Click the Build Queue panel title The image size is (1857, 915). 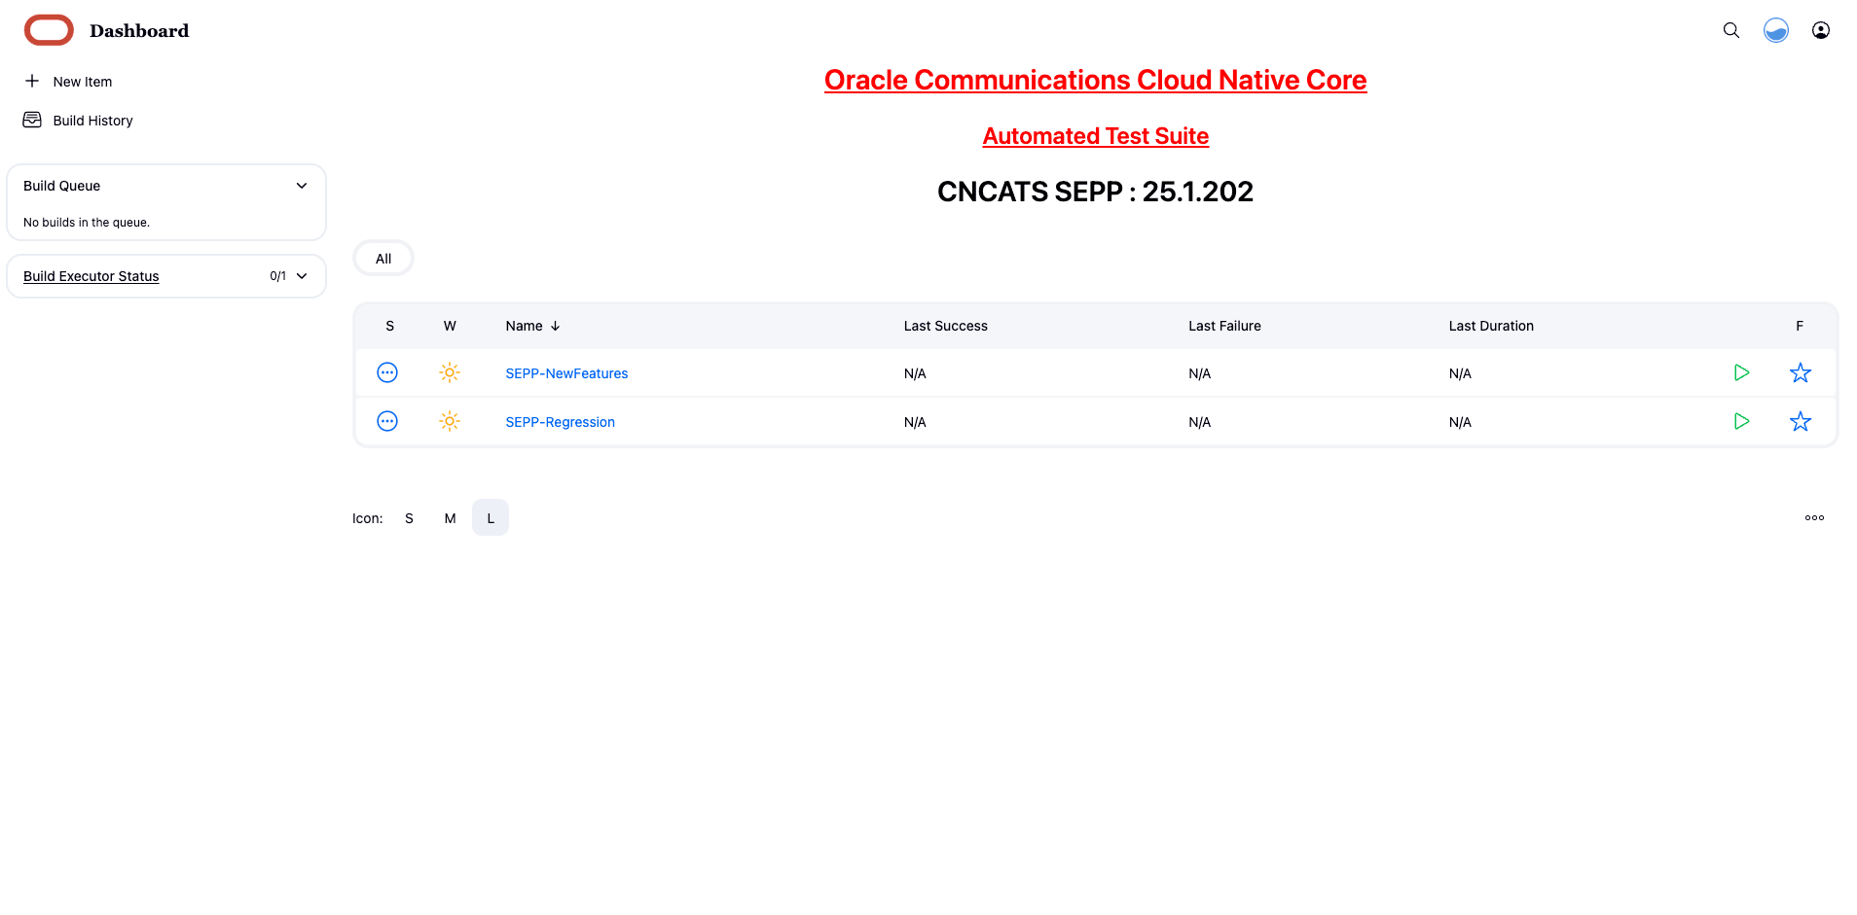61,186
